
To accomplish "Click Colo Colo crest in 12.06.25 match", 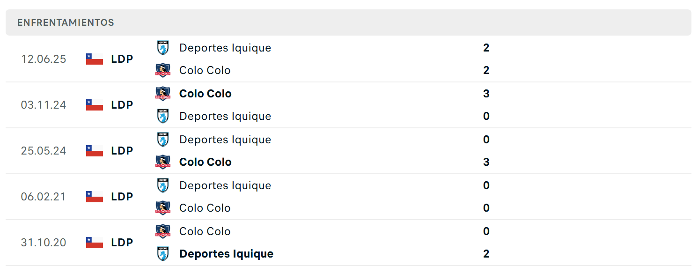I will (163, 70).
